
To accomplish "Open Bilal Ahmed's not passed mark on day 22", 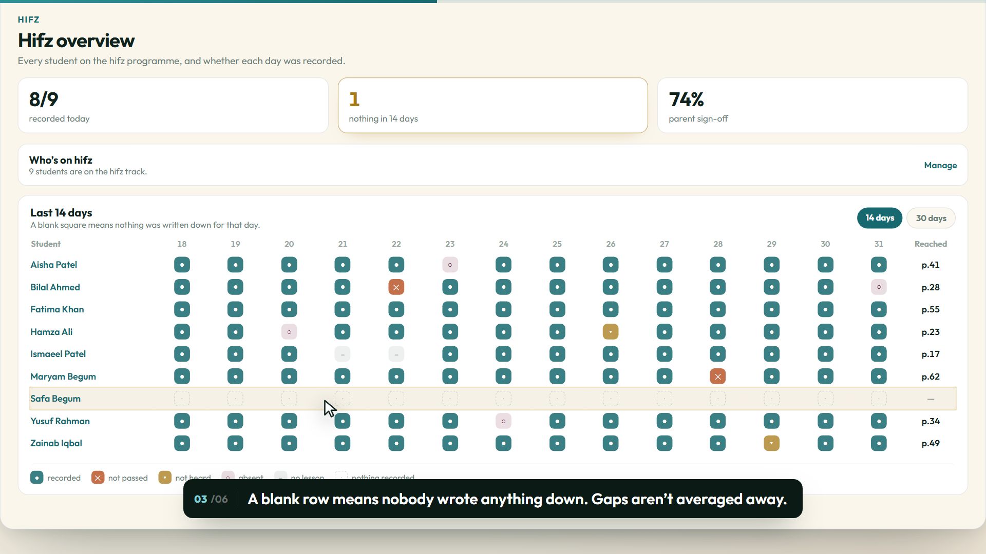I will pyautogui.click(x=396, y=287).
